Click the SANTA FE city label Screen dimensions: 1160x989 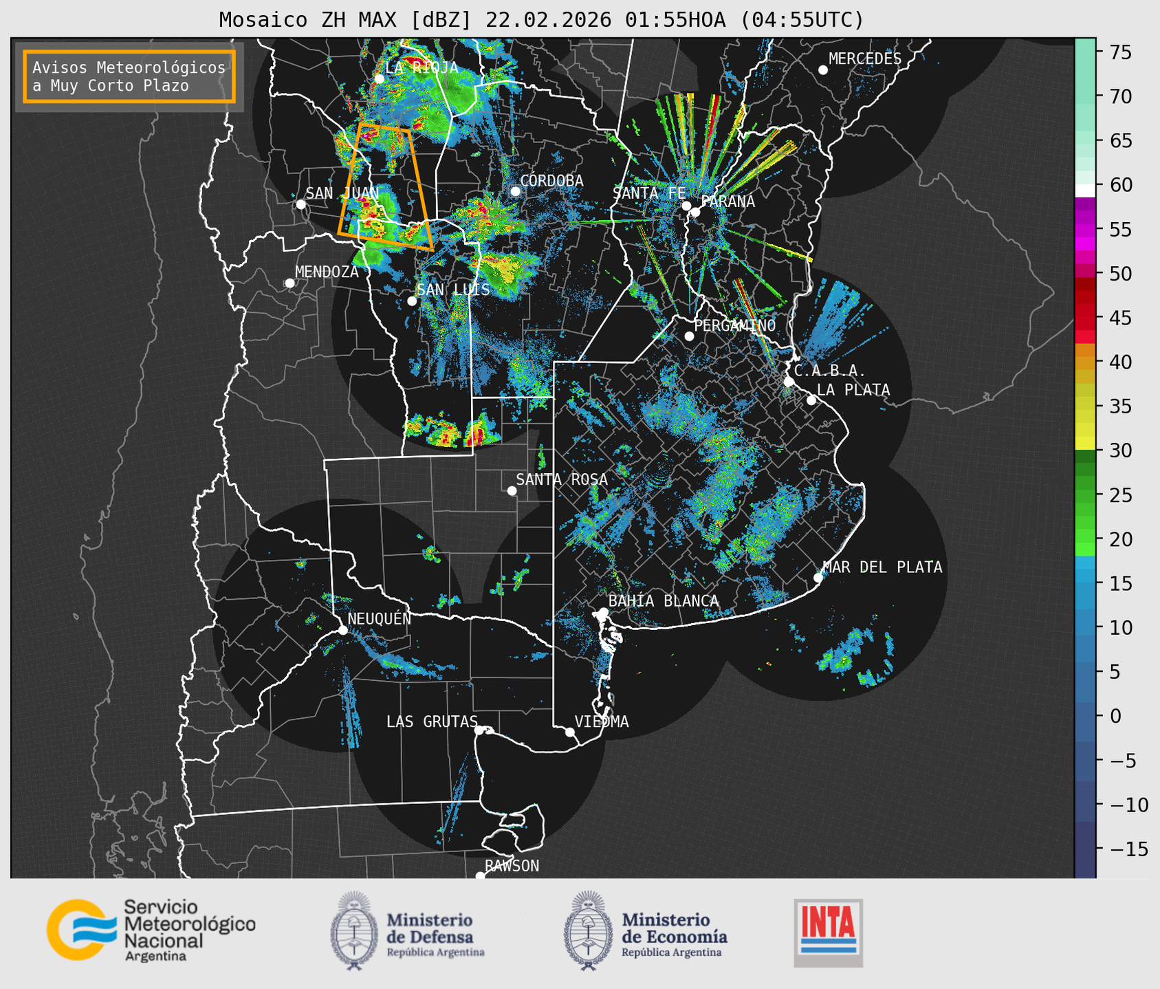(649, 193)
